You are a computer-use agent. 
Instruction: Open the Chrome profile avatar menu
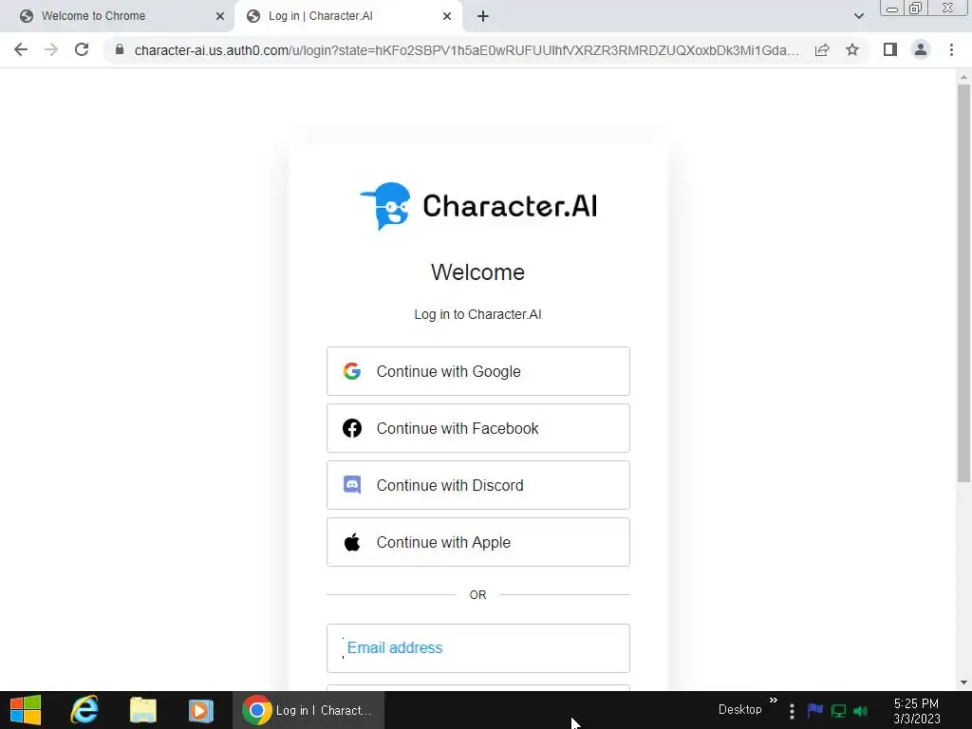click(x=921, y=49)
